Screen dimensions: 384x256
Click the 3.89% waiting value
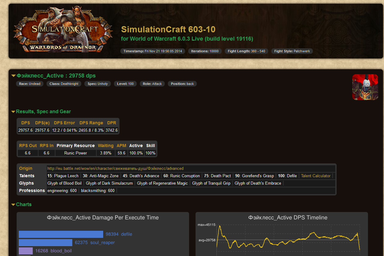pos(106,153)
